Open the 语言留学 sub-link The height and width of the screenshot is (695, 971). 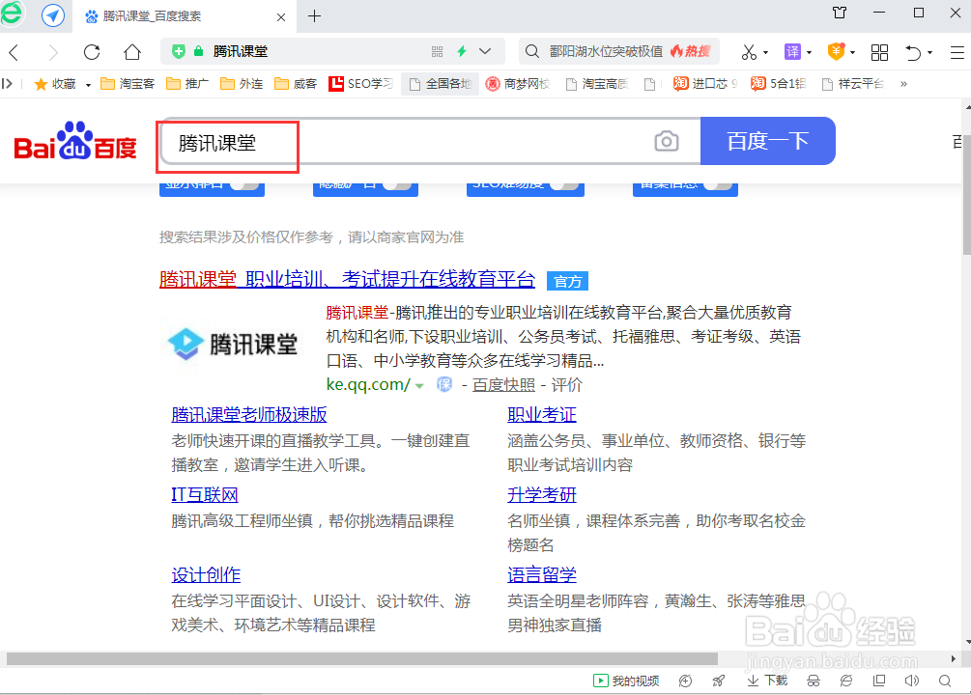coord(542,575)
